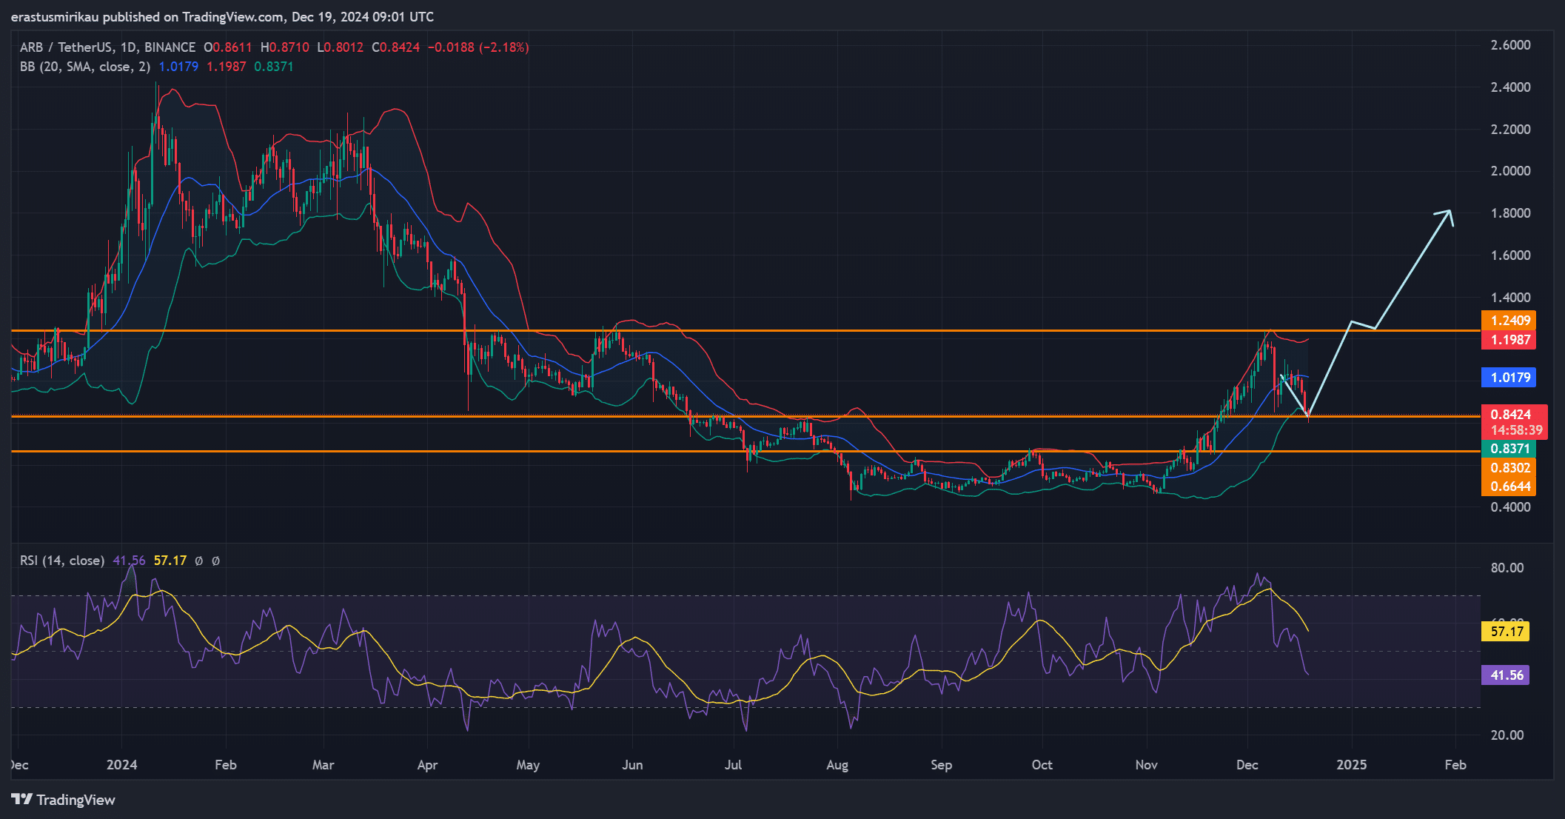
Task: Click the open price value O0.8611
Action: pyautogui.click(x=228, y=47)
